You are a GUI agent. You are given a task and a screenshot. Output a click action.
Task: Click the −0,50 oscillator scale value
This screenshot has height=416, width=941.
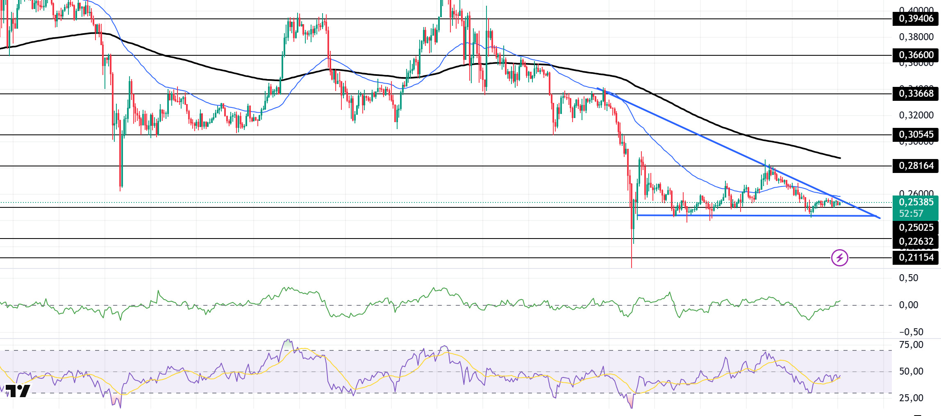click(911, 332)
